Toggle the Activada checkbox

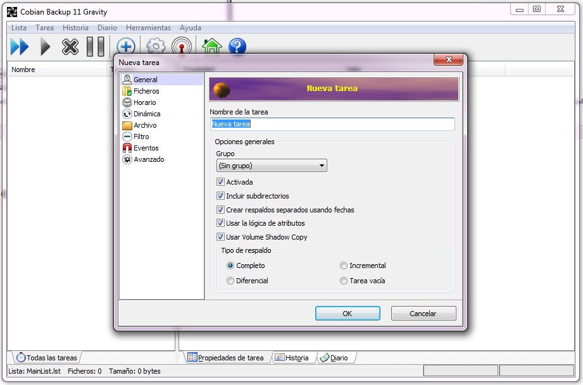pos(220,182)
